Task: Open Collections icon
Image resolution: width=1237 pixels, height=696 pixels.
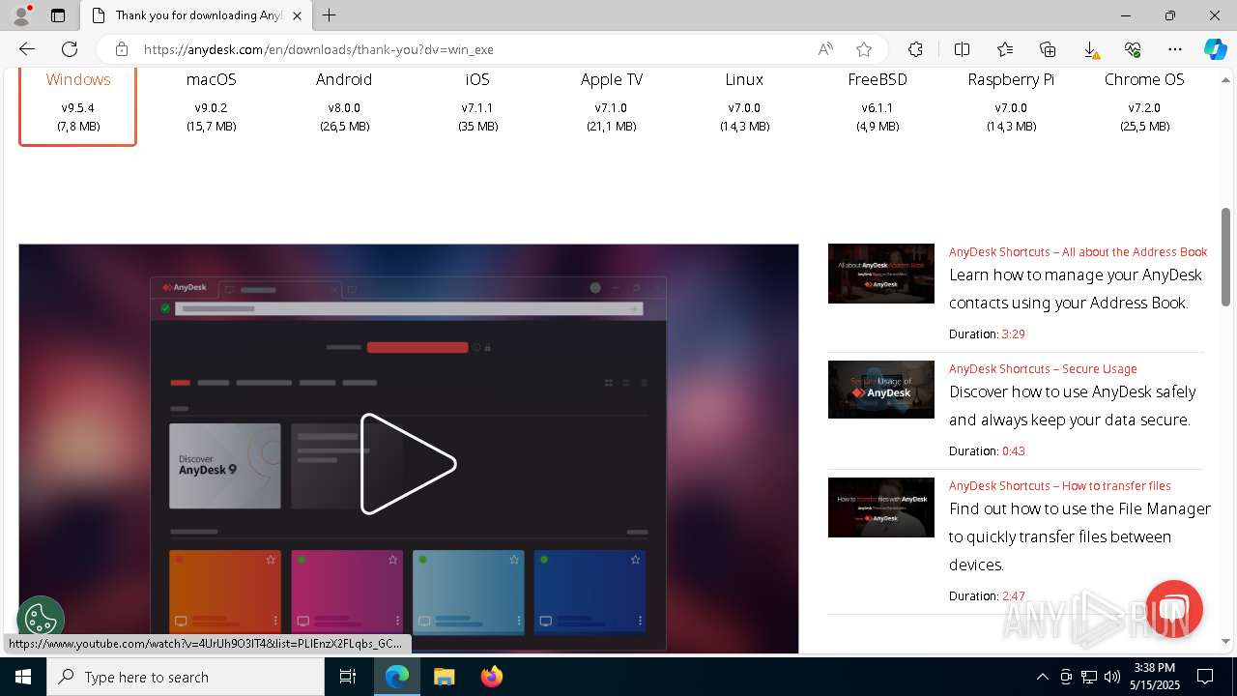Action: 1048,49
